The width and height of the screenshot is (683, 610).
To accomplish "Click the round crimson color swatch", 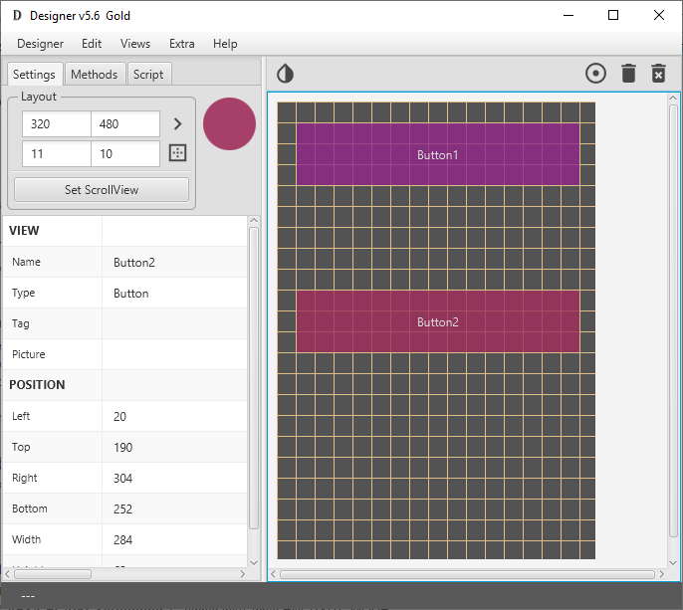I will point(229,124).
